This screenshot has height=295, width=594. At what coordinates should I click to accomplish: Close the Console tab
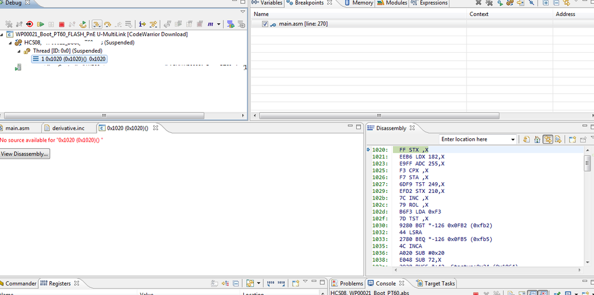click(x=402, y=283)
